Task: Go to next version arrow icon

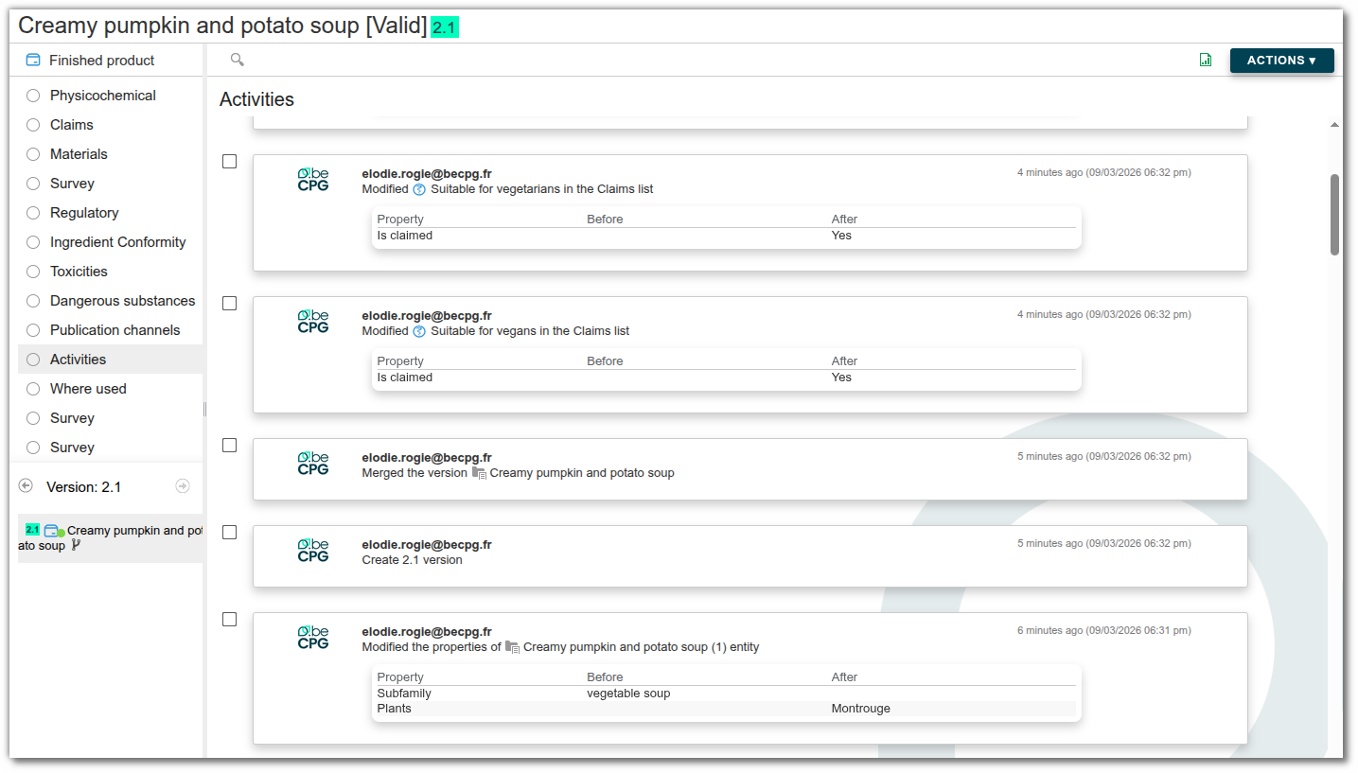Action: 183,485
